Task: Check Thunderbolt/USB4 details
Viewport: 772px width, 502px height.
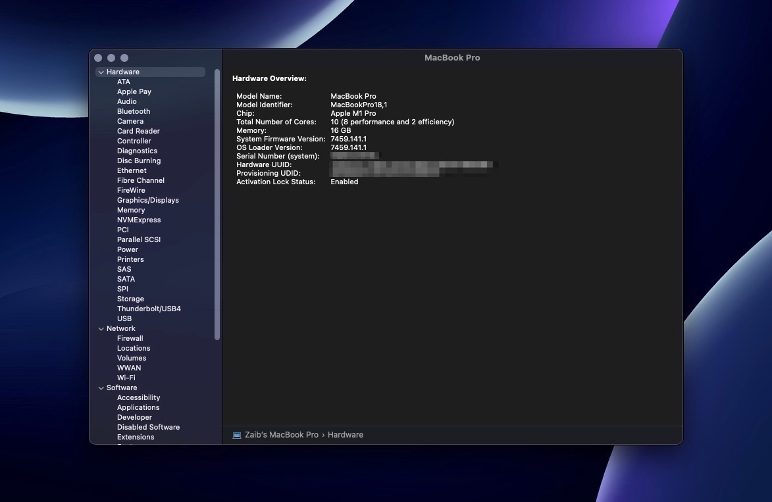Action: [149, 309]
